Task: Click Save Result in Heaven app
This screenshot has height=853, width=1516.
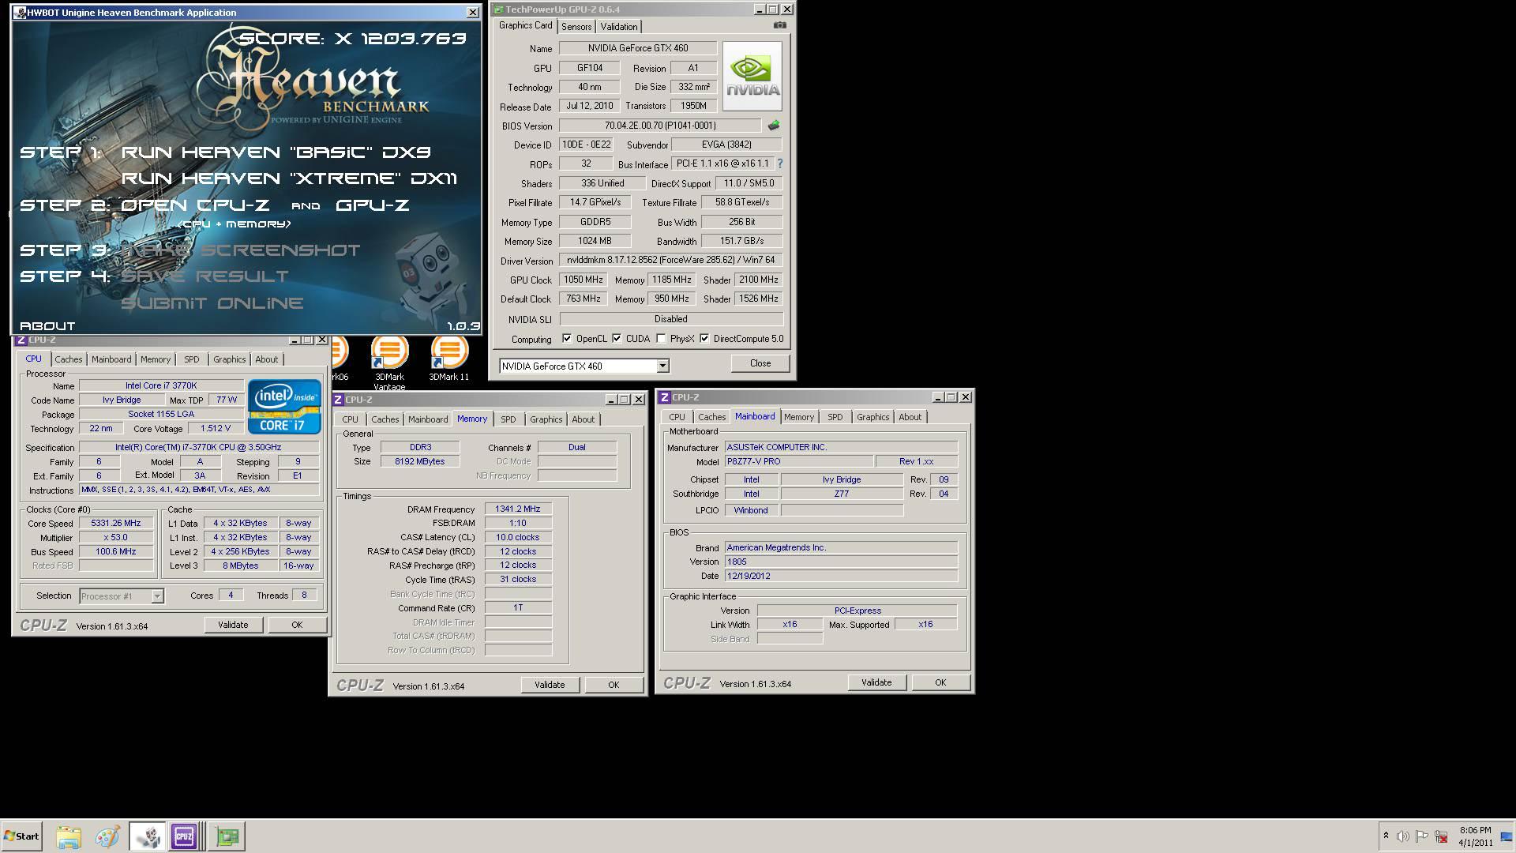Action: 205,276
